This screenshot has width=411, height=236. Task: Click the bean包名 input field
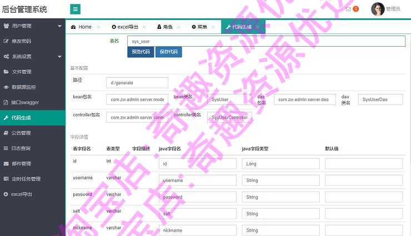coord(137,99)
